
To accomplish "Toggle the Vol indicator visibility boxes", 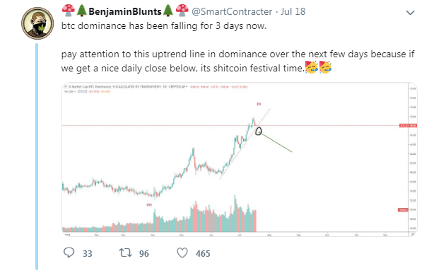I will pyautogui.click(x=82, y=91).
